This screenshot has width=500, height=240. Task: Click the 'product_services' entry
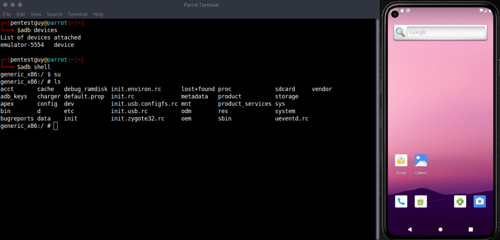point(245,104)
